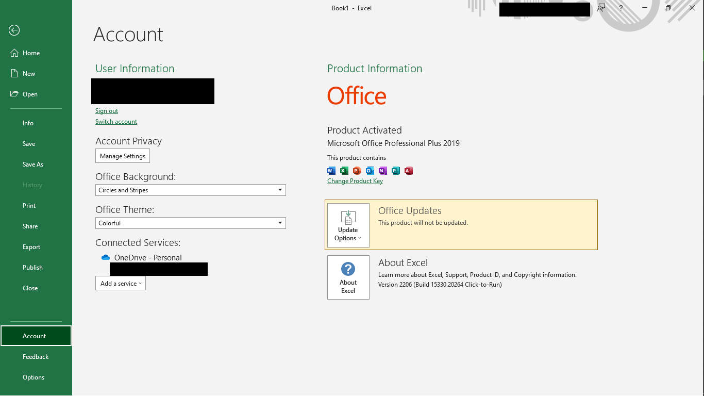The width and height of the screenshot is (704, 396).
Task: Click the Home house icon in sidebar
Action: [x=14, y=53]
